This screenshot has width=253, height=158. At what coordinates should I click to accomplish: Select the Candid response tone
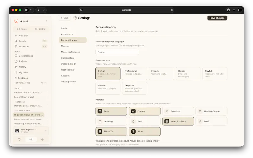click(x=188, y=74)
